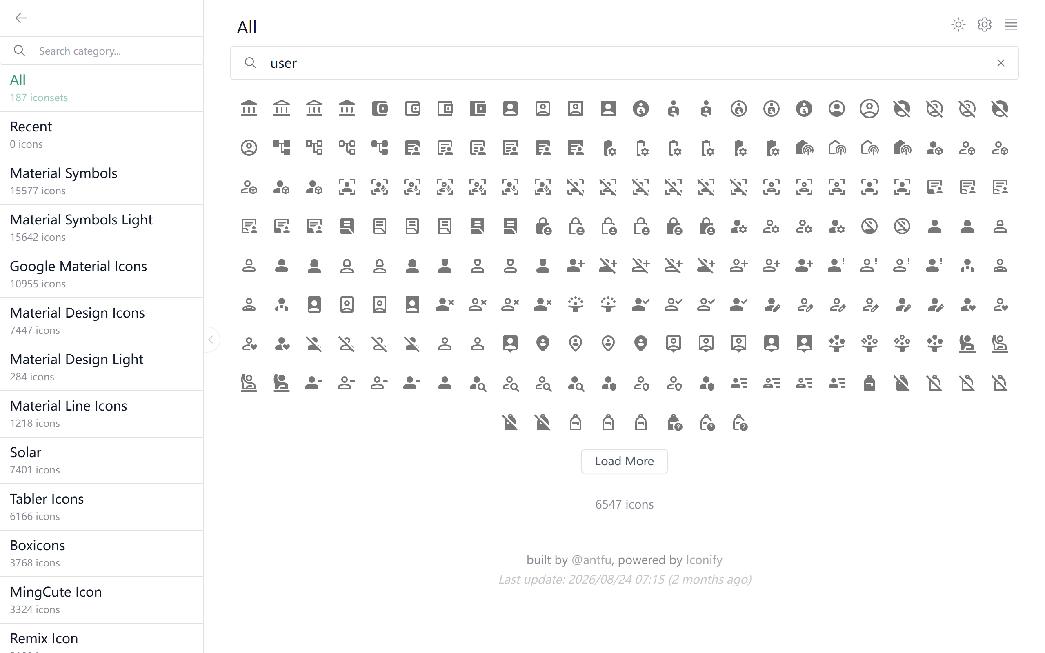The image size is (1045, 653).
Task: Follow the '@antfu' link in the footer
Action: pos(591,560)
